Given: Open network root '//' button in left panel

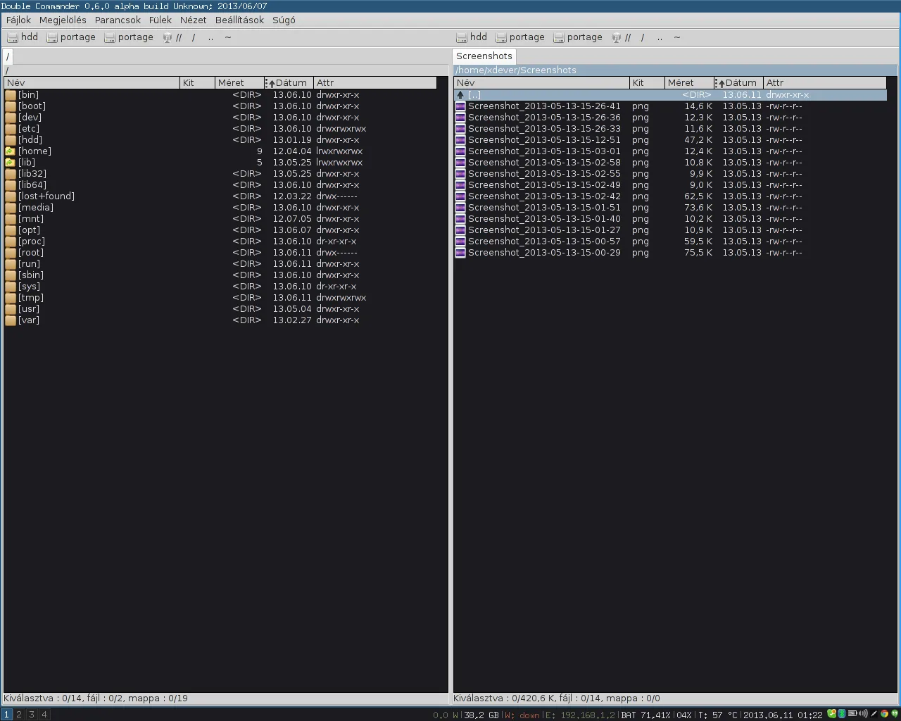Looking at the screenshot, I should click(x=172, y=37).
